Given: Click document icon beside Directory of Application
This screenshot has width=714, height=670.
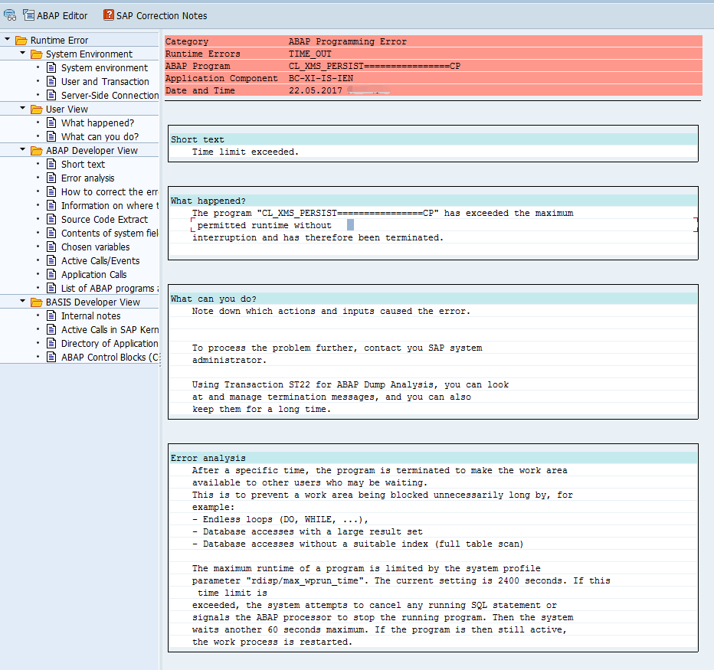Looking at the screenshot, I should pyautogui.click(x=52, y=343).
